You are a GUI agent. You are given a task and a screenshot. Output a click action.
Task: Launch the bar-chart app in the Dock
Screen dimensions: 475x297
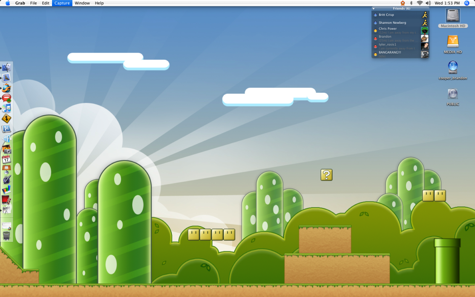tap(6, 190)
